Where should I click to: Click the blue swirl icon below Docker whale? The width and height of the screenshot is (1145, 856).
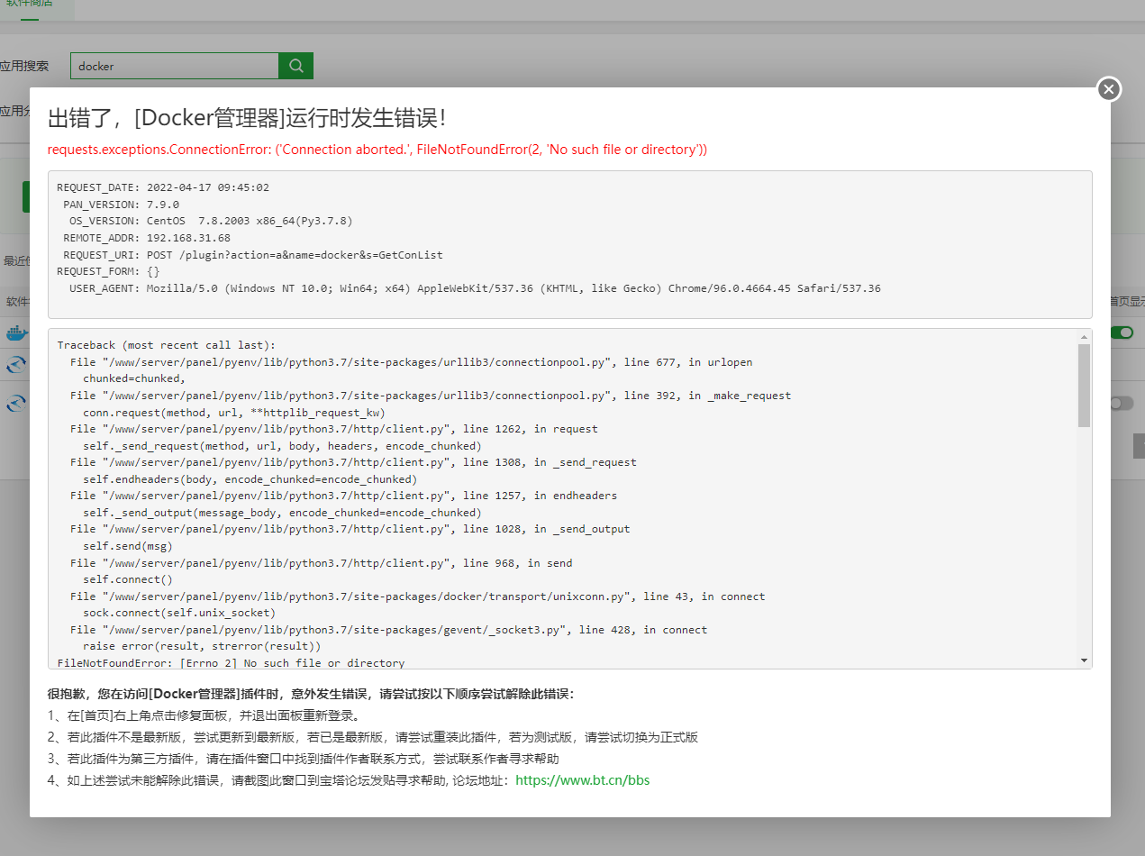pos(16,365)
